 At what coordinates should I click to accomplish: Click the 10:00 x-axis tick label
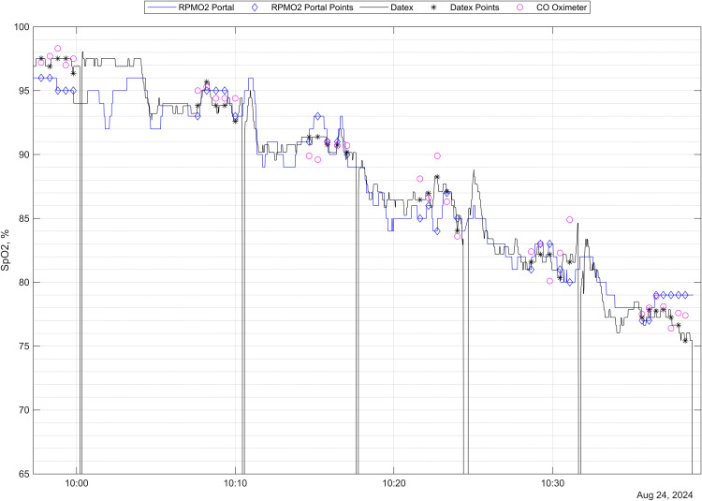click(77, 484)
